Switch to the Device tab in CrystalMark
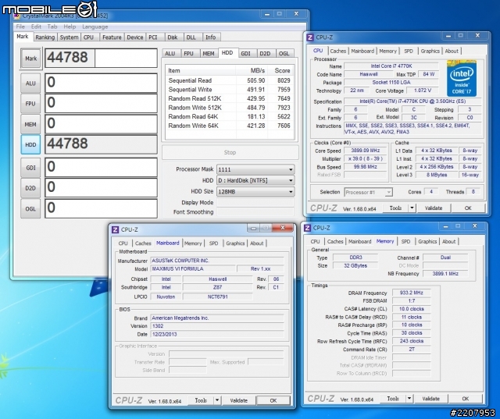500x419 pixels. 135,37
